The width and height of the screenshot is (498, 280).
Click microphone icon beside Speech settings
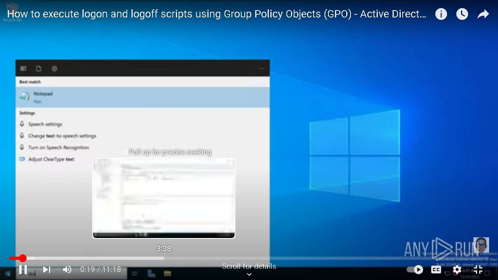pos(22,124)
